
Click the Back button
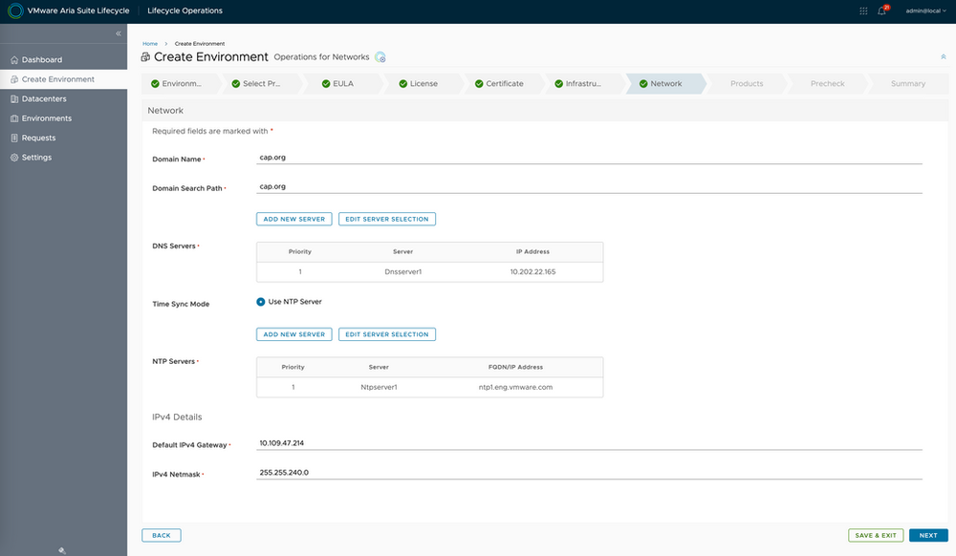pyautogui.click(x=162, y=535)
